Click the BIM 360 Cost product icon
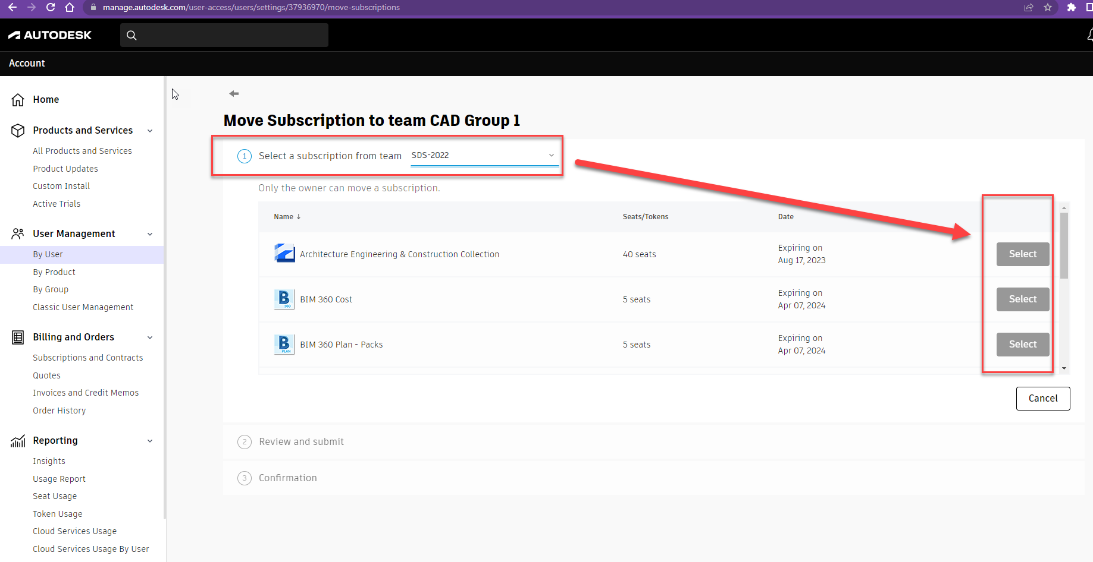 coord(284,299)
